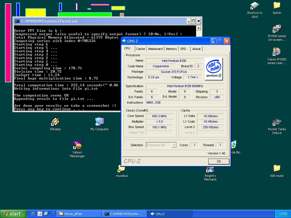The width and height of the screenshot is (291, 218).
Task: Click the OK button in CPU-Z
Action: tap(219, 162)
